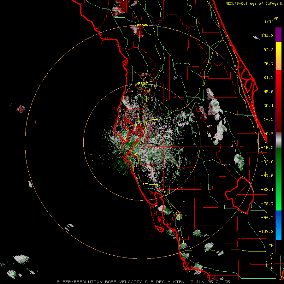Select the 61.2 velocity scale value
Image resolution: width=284 pixels, height=284 pixels.
click(269, 78)
